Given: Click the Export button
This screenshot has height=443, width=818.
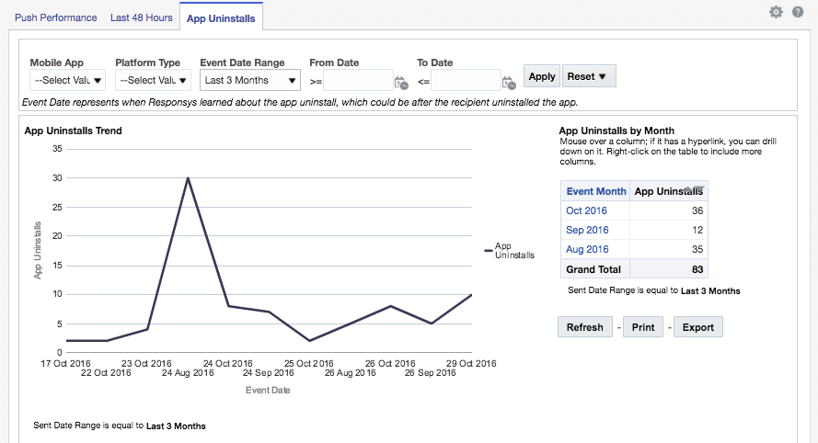Looking at the screenshot, I should (697, 327).
